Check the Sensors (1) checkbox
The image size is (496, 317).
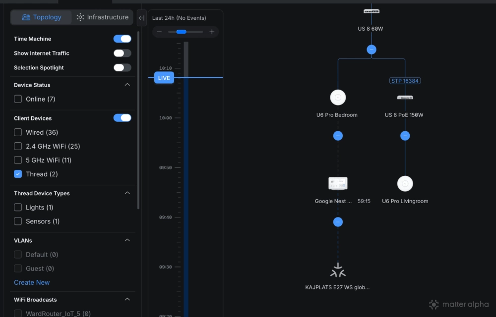point(18,221)
